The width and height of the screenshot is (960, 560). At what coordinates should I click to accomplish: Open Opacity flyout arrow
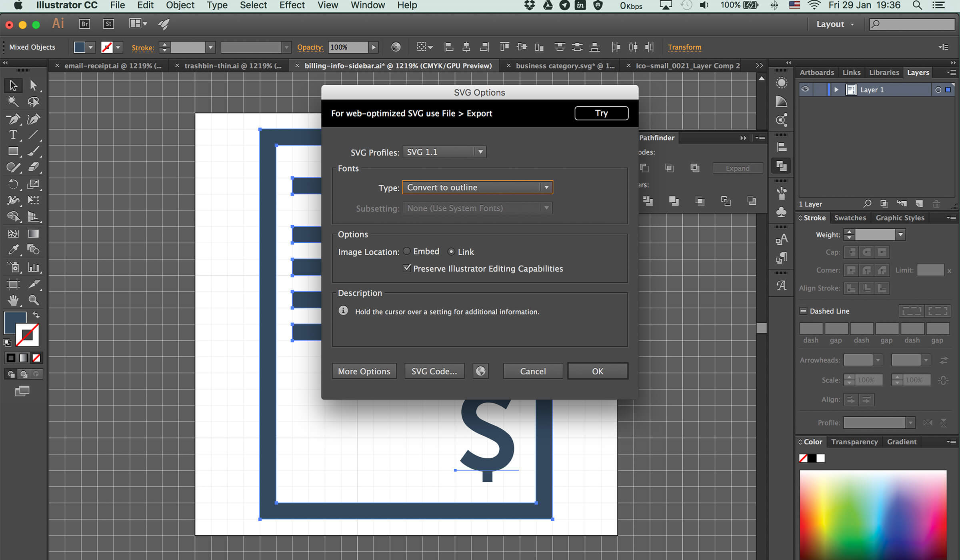point(374,47)
